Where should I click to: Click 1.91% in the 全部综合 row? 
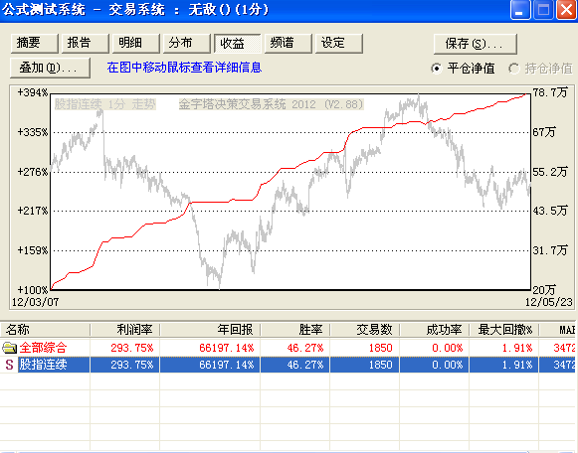point(517,348)
